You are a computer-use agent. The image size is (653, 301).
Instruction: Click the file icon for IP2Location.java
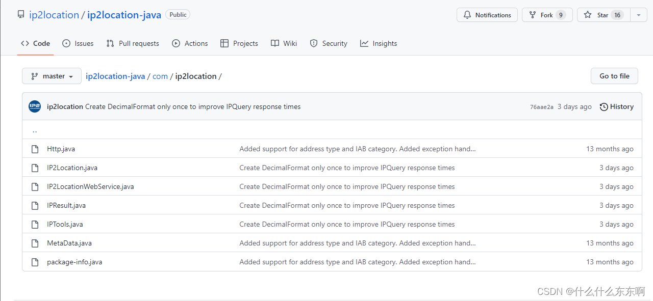pos(35,168)
